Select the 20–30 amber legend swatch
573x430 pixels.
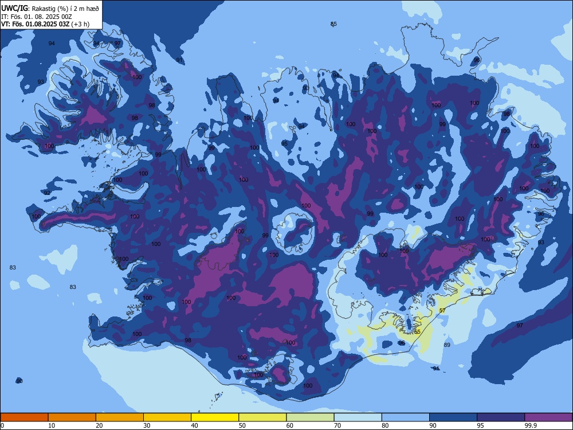point(120,417)
